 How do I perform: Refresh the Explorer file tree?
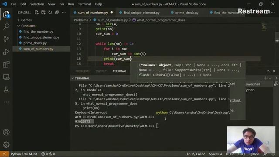[x=50, y=12]
